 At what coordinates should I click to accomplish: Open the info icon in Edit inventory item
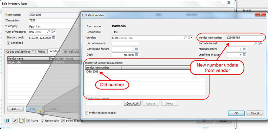[x=7, y=121]
